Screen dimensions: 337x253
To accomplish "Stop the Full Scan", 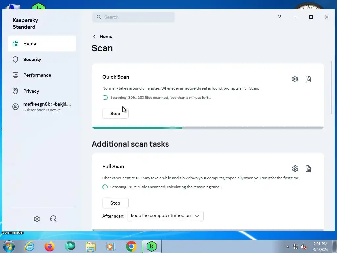I will point(116,203).
